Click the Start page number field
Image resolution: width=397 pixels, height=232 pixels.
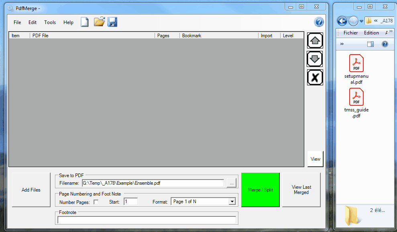click(130, 202)
